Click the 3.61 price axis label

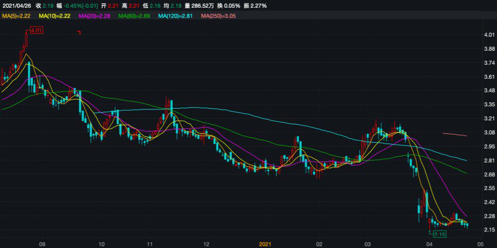click(489, 77)
